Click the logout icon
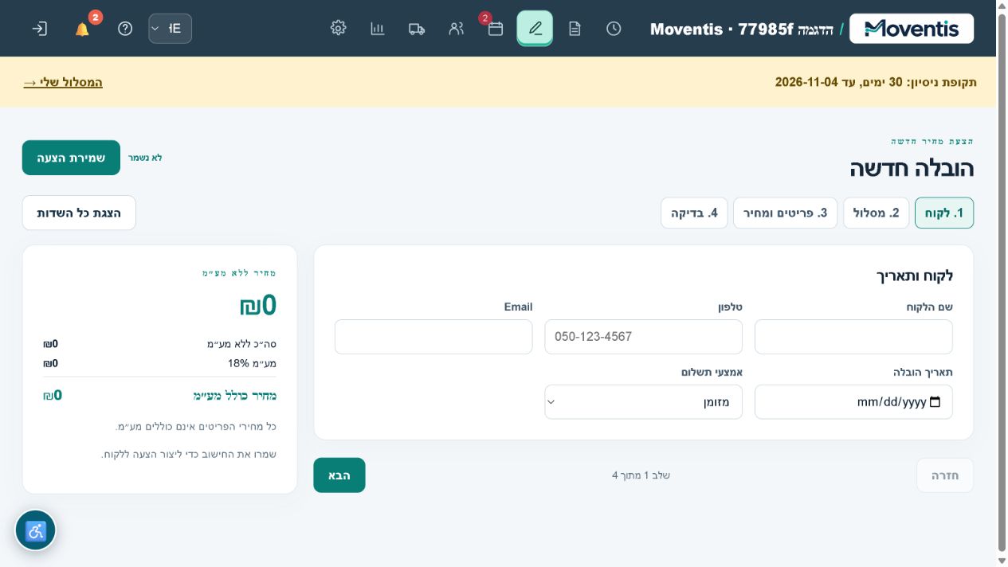 click(x=39, y=29)
